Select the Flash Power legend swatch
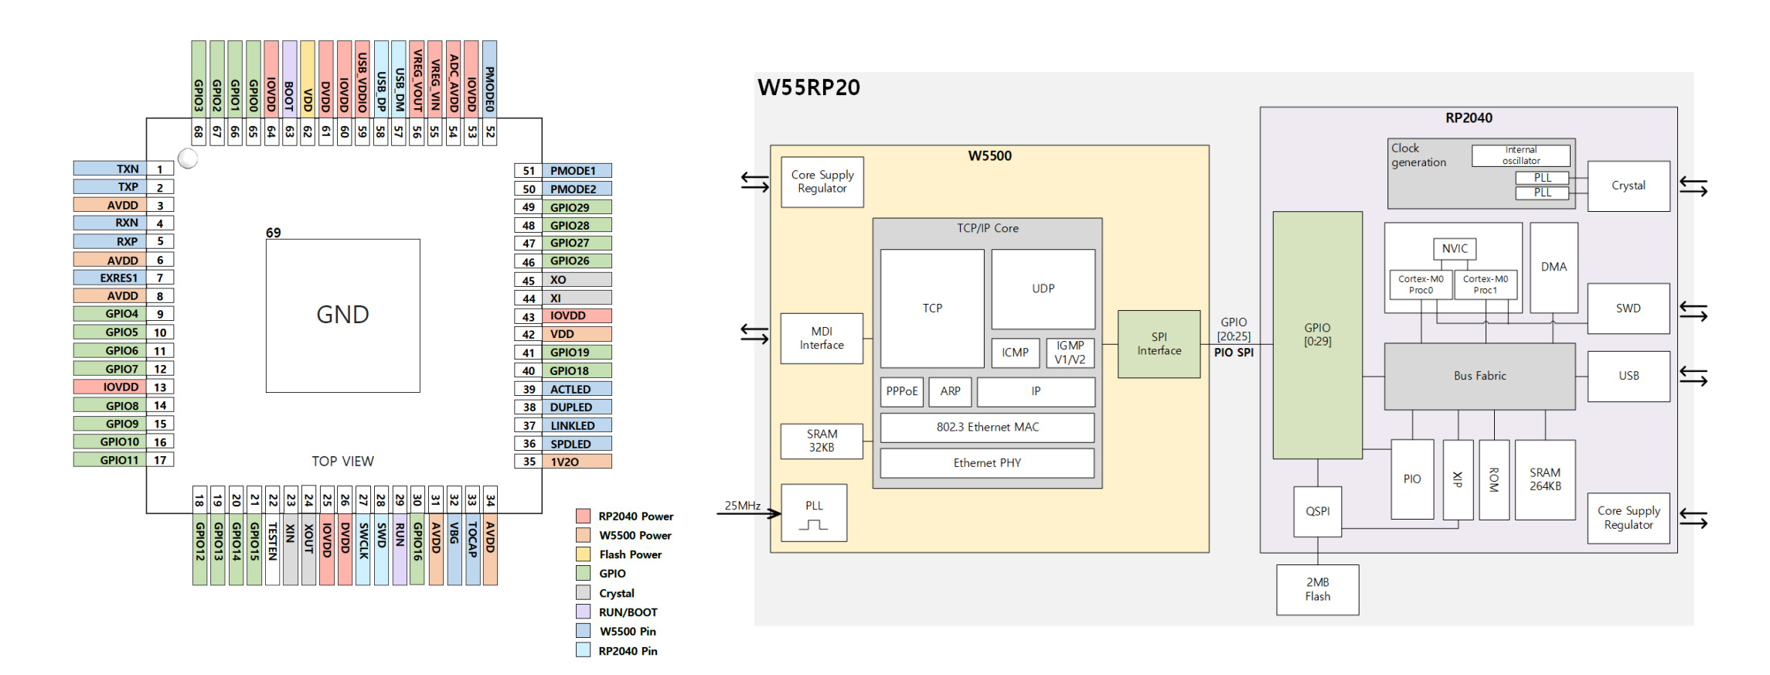Screen dimensions: 1770x675 tap(583, 554)
